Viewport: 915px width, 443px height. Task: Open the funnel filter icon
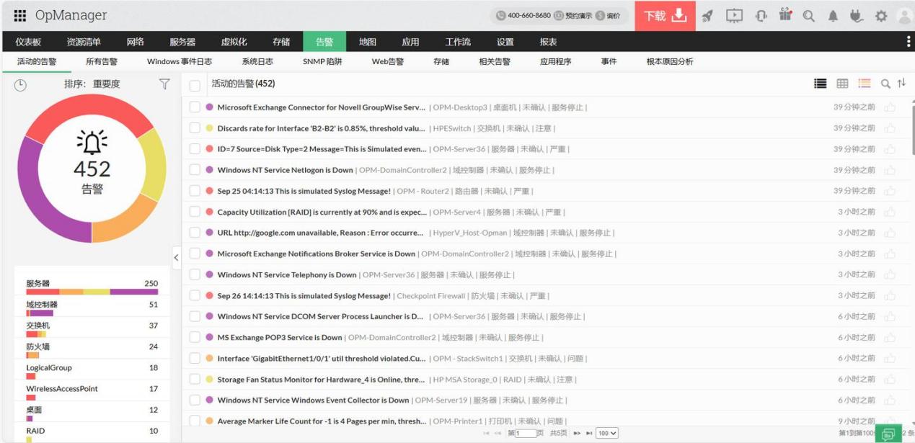tap(164, 84)
